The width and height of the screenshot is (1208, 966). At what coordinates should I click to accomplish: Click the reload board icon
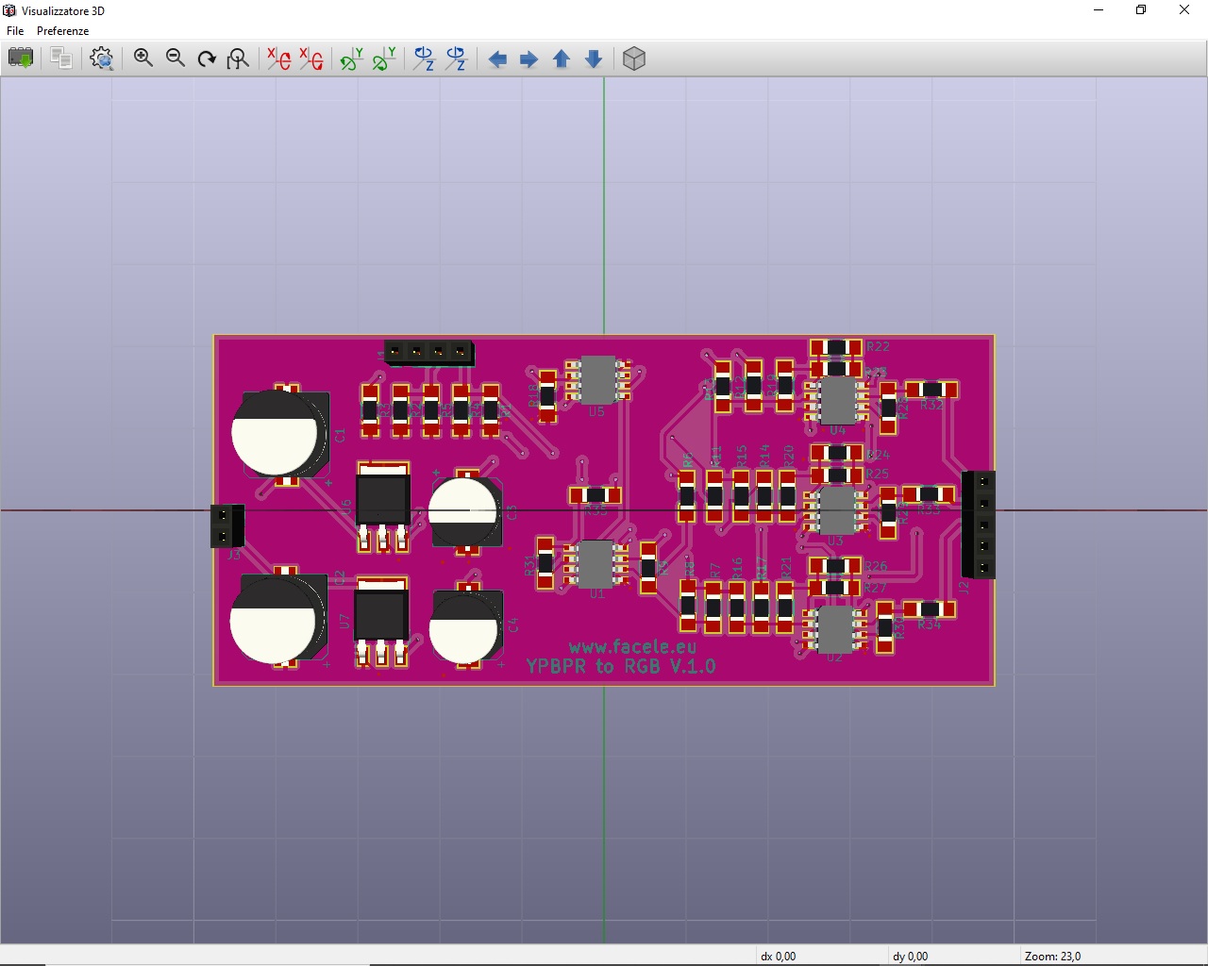tap(21, 58)
